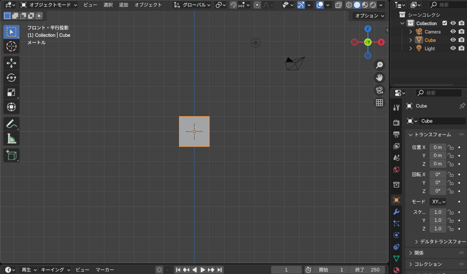The image size is (467, 274).
Task: Activate the 3D Cursor tool
Action: click(11, 46)
